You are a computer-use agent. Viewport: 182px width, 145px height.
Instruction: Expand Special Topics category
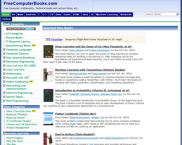pos(4,97)
